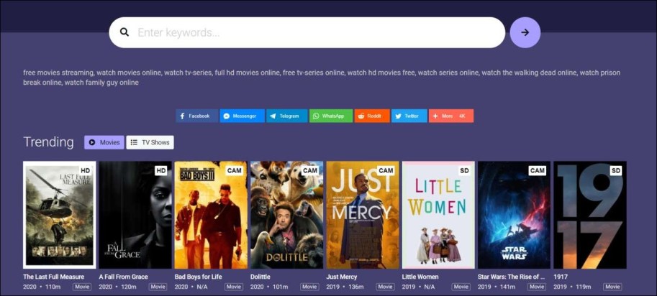
Task: Click the Movie tag under Star Wars
Action: [x=537, y=287]
